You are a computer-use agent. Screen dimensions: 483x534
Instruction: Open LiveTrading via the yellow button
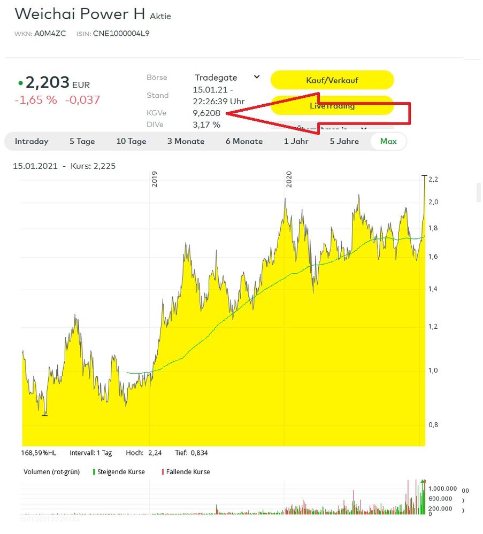click(332, 105)
